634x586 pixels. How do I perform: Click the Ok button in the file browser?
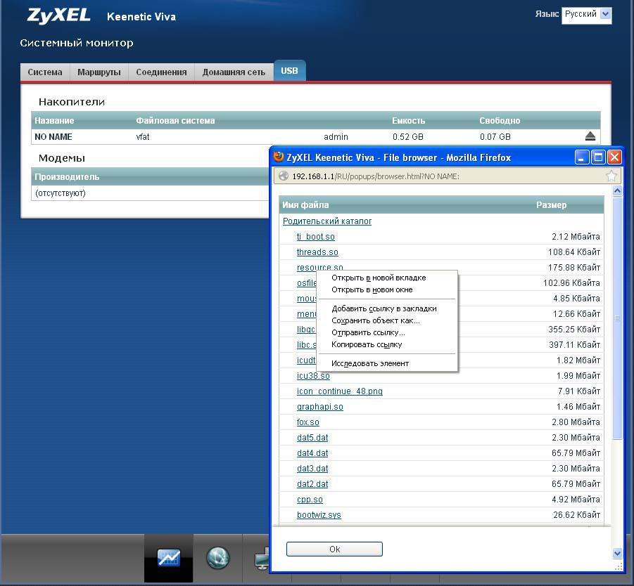coord(334,549)
